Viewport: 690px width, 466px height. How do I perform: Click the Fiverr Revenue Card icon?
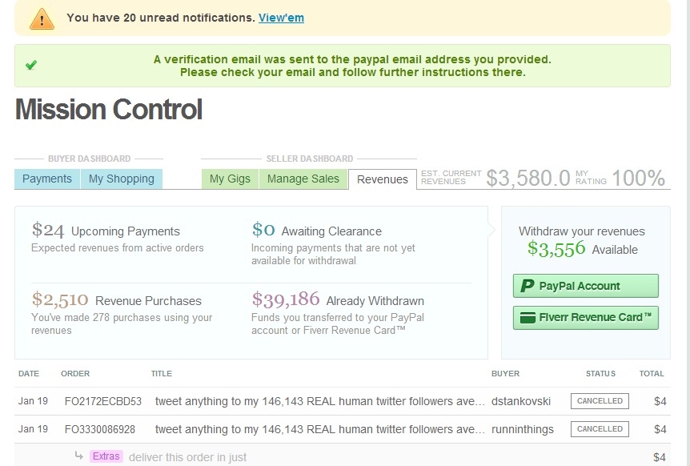click(x=528, y=317)
